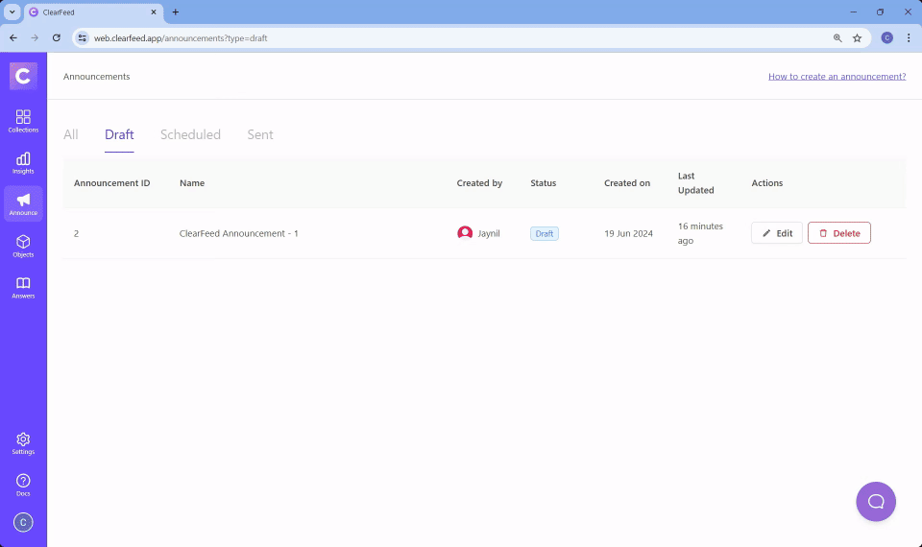
Task: Open 'How to create an announcement?' link
Action: point(837,77)
